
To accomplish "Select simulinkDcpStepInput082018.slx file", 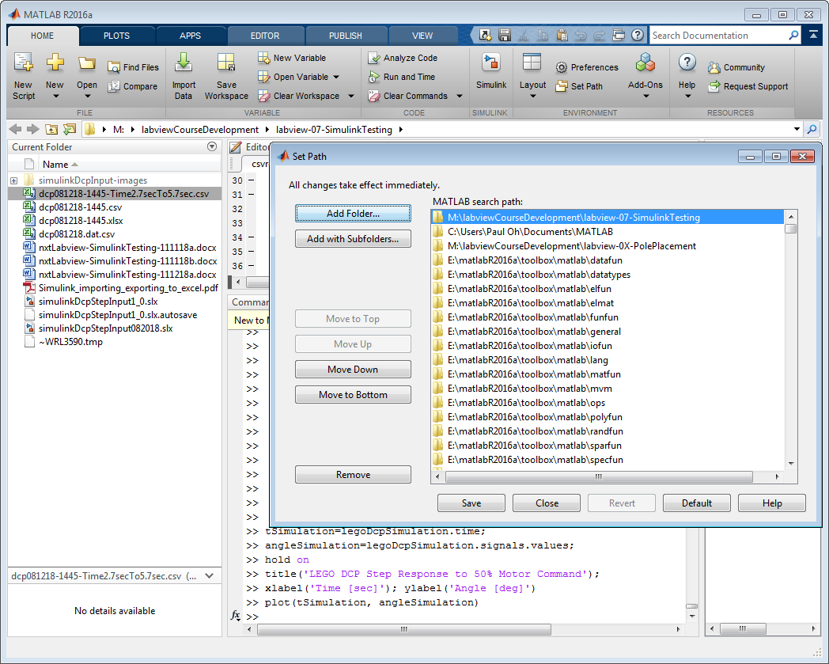I will coord(106,328).
